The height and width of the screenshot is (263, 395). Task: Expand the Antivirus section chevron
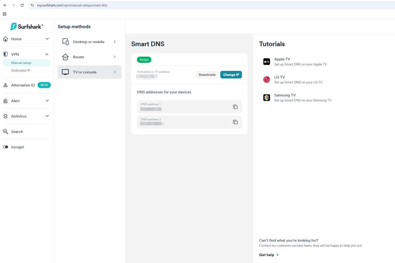tap(47, 116)
